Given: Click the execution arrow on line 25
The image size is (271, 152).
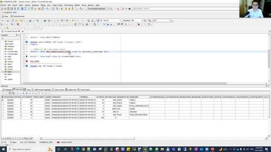Looking at the screenshot, I should (27, 56).
